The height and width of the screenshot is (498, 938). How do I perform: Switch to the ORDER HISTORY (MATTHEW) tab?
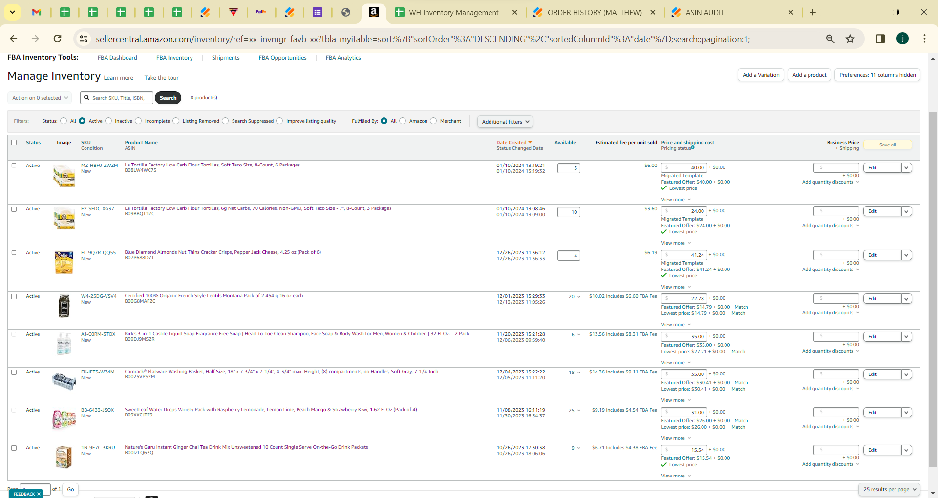tap(595, 12)
